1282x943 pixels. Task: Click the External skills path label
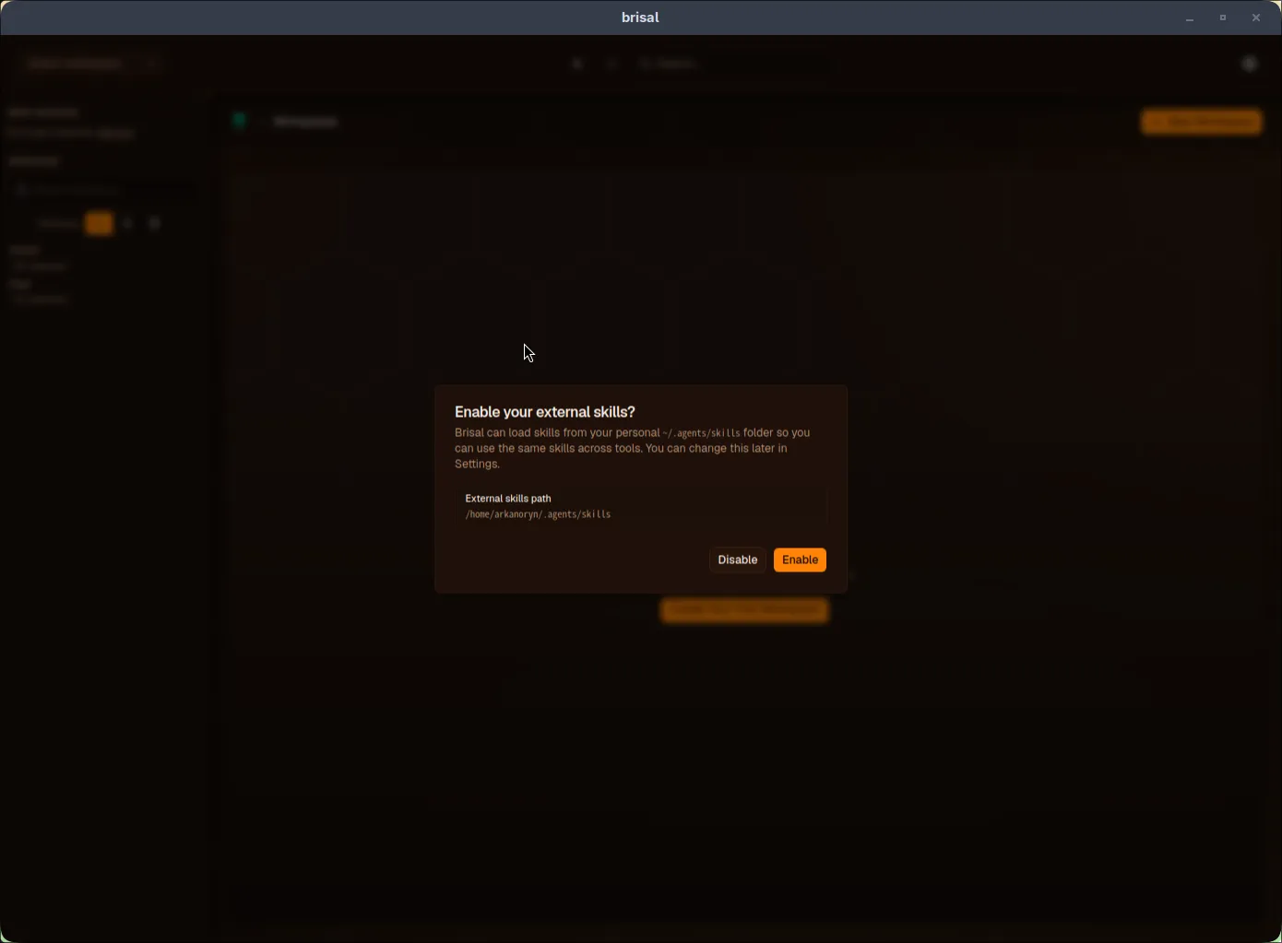click(508, 498)
